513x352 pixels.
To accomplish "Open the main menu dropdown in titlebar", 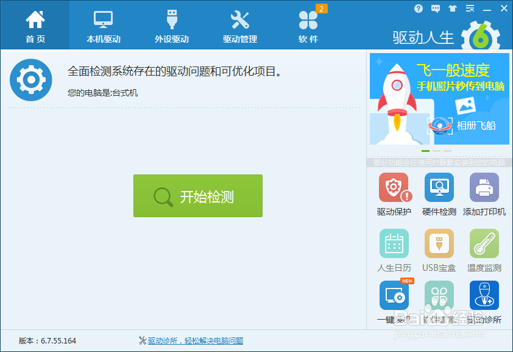I will pyautogui.click(x=469, y=9).
